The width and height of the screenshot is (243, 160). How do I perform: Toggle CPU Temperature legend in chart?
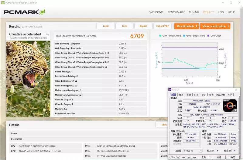(170, 36)
